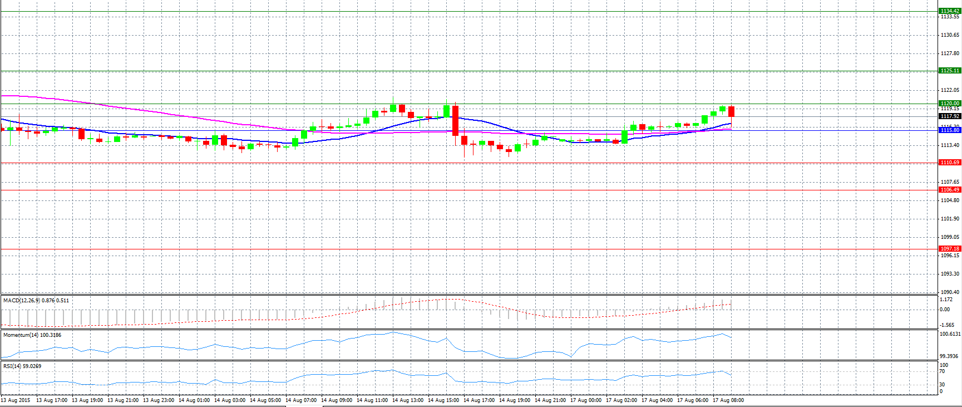This screenshot has height=407, width=962.
Task: Click the 14 Aug 01:00 time label
Action: [x=194, y=400]
